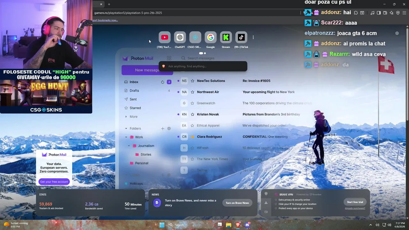409x230 pixels.
Task: Toggle the Brave sidebar panel icon
Action: tap(379, 13)
